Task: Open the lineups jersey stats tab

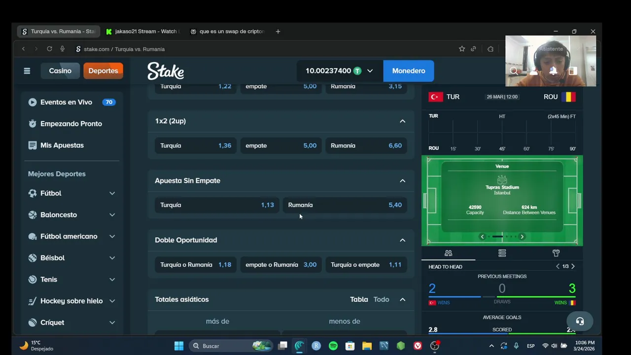Action: (x=556, y=253)
